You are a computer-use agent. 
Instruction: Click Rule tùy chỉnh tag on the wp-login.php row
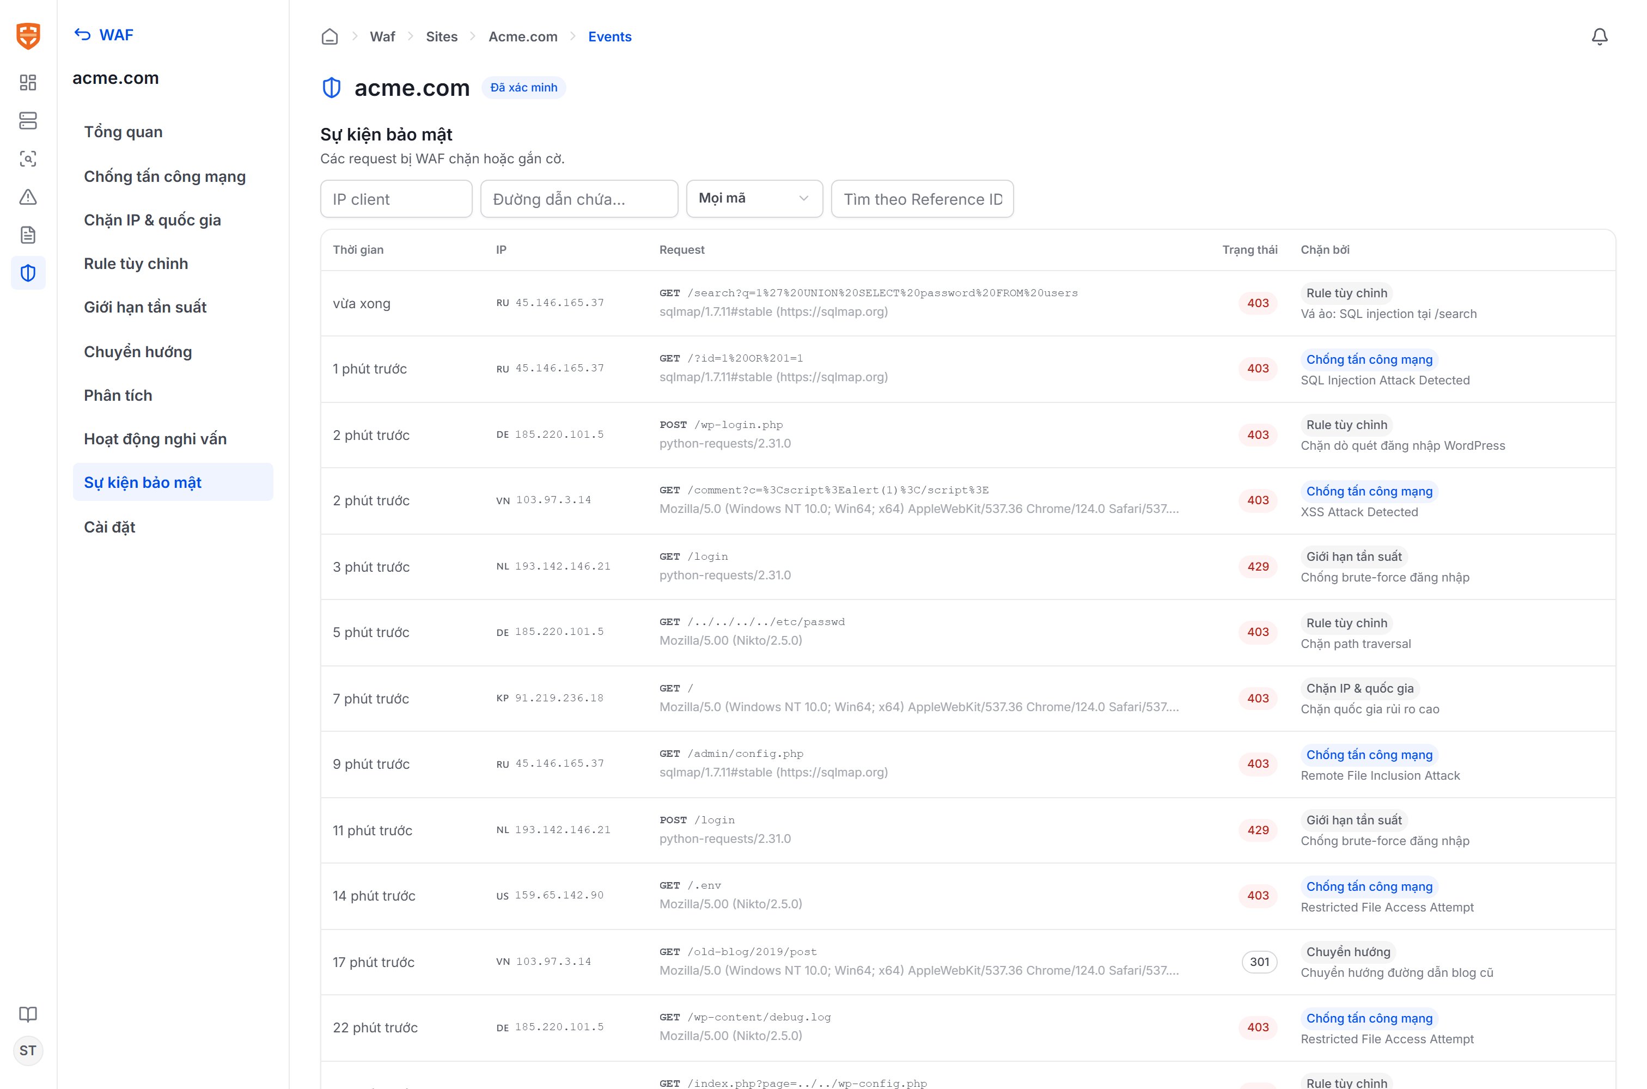[1346, 425]
